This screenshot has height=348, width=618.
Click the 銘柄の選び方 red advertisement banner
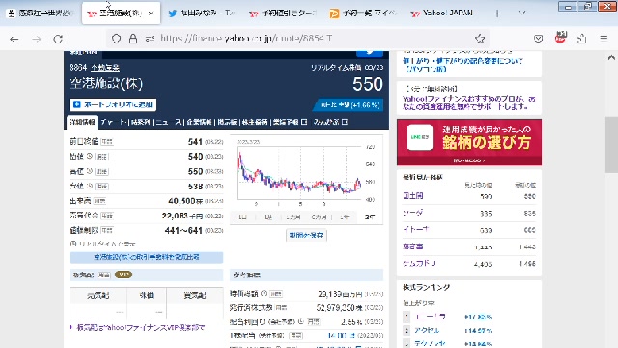point(469,142)
